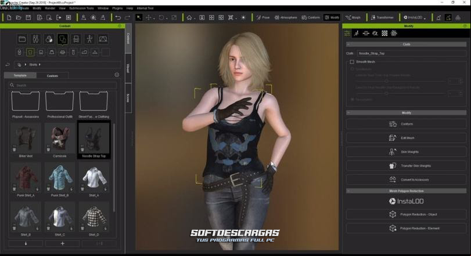Click the Skin Weights button
The image size is (471, 256).
point(407,152)
